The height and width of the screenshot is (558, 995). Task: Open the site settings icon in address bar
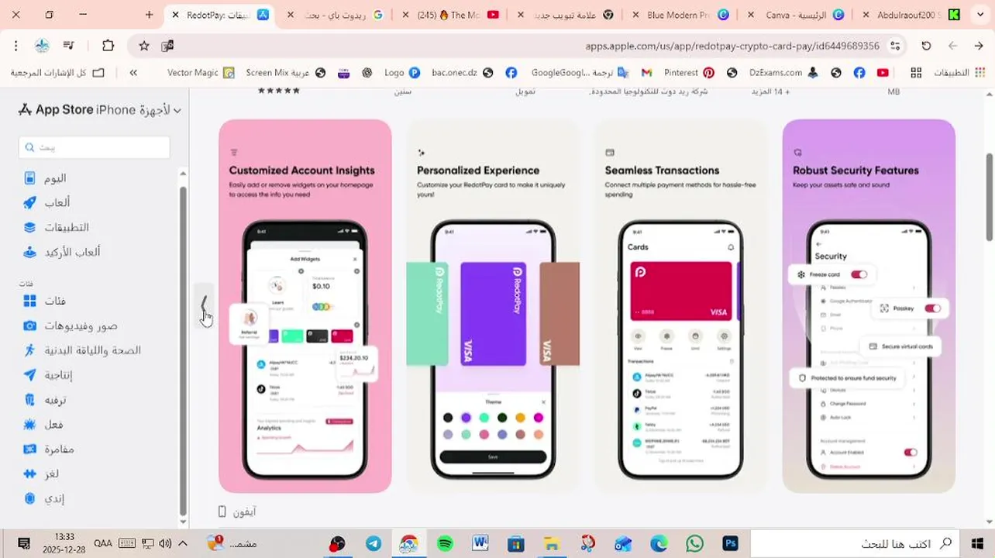(x=896, y=46)
